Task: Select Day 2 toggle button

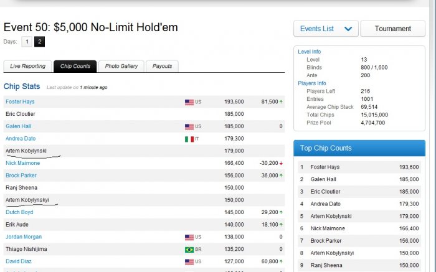Action: 39,42
